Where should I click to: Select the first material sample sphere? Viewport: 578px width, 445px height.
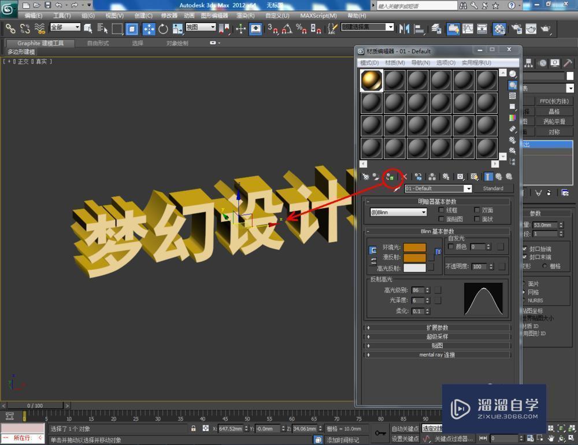(x=370, y=80)
